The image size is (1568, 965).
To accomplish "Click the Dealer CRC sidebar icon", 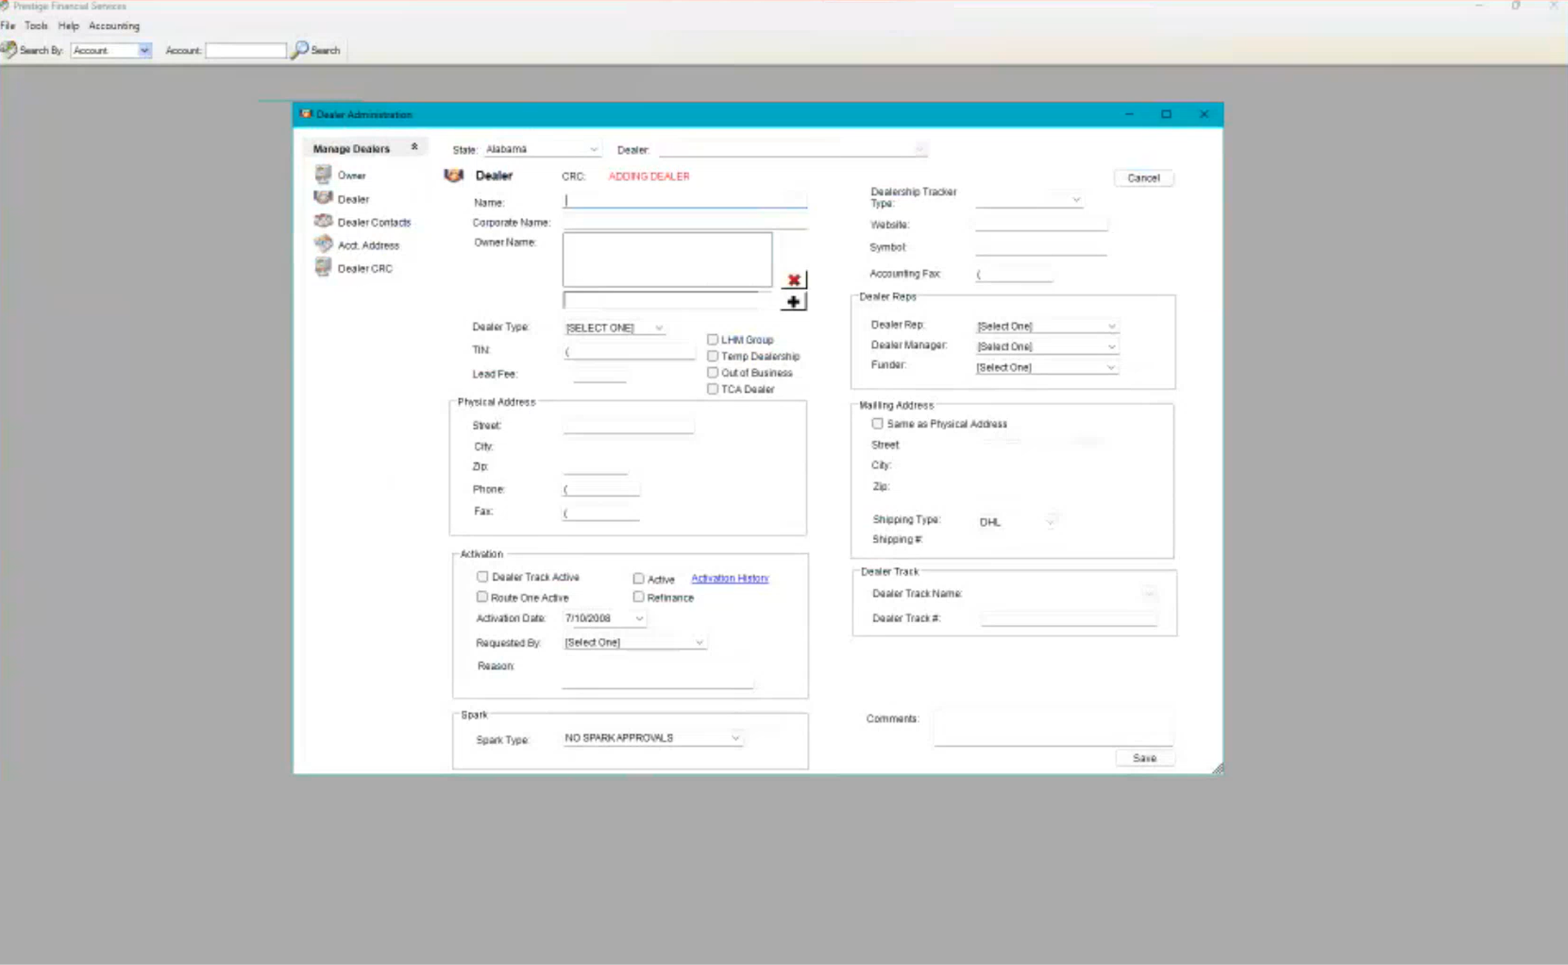I will (x=323, y=267).
